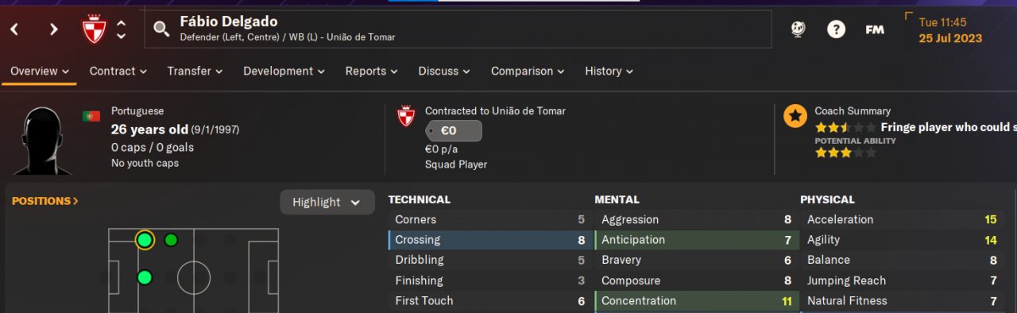Click the União de Tomar club badge in the top bar
The width and height of the screenshot is (1017, 313).
click(x=95, y=30)
